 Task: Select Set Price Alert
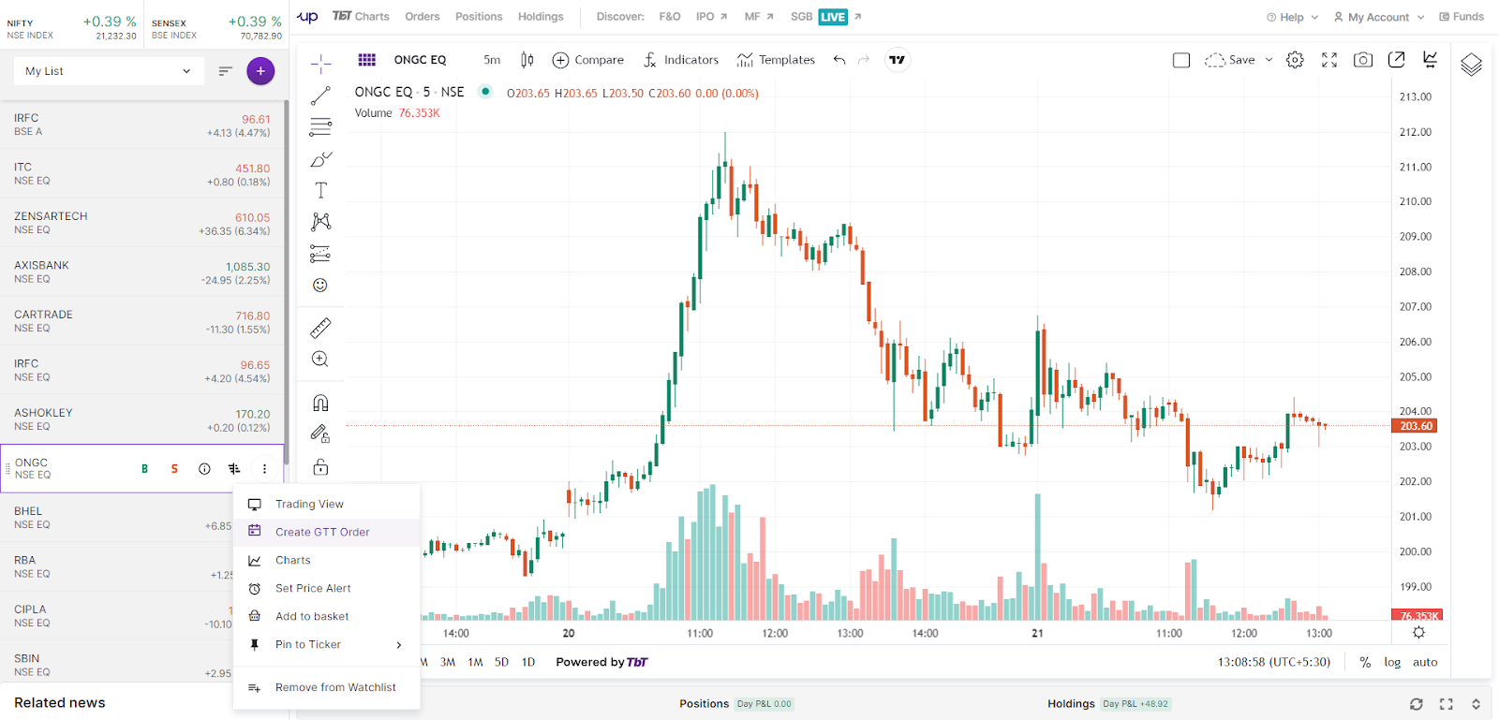[326, 588]
